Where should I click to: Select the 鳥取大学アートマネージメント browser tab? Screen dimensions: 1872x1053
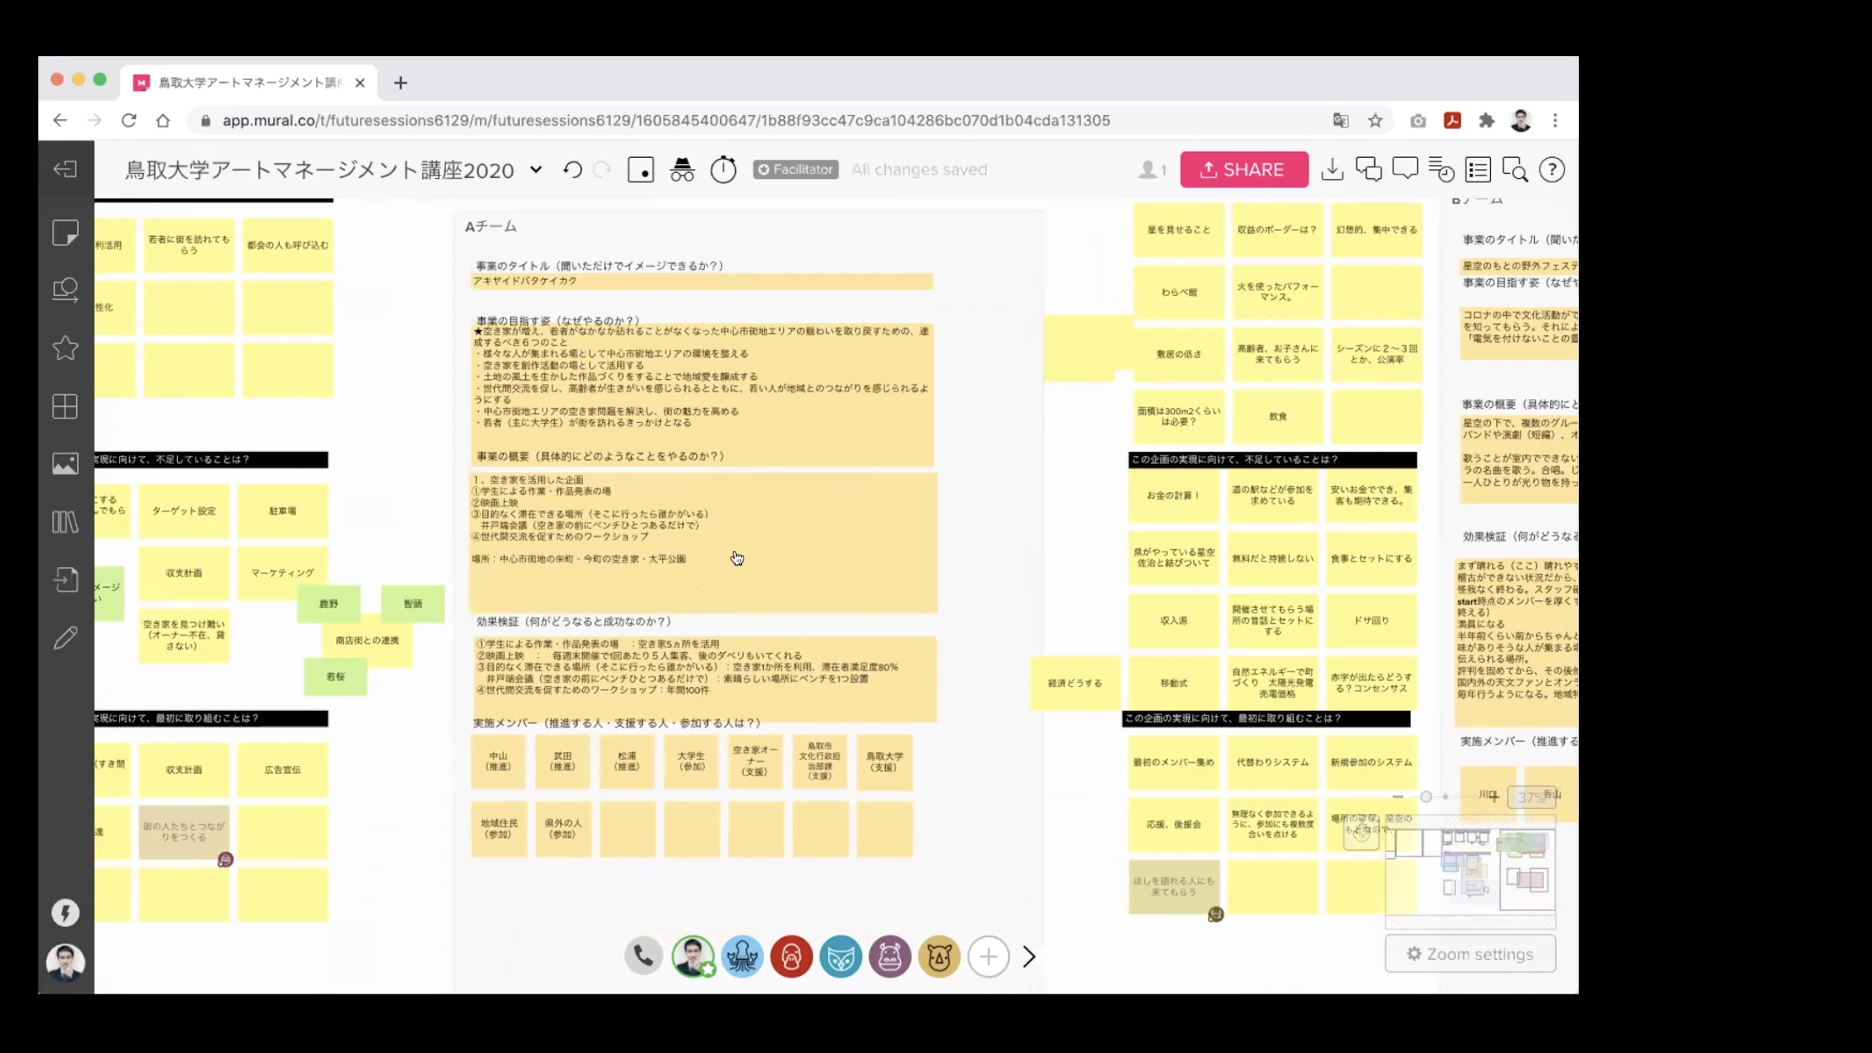(249, 83)
